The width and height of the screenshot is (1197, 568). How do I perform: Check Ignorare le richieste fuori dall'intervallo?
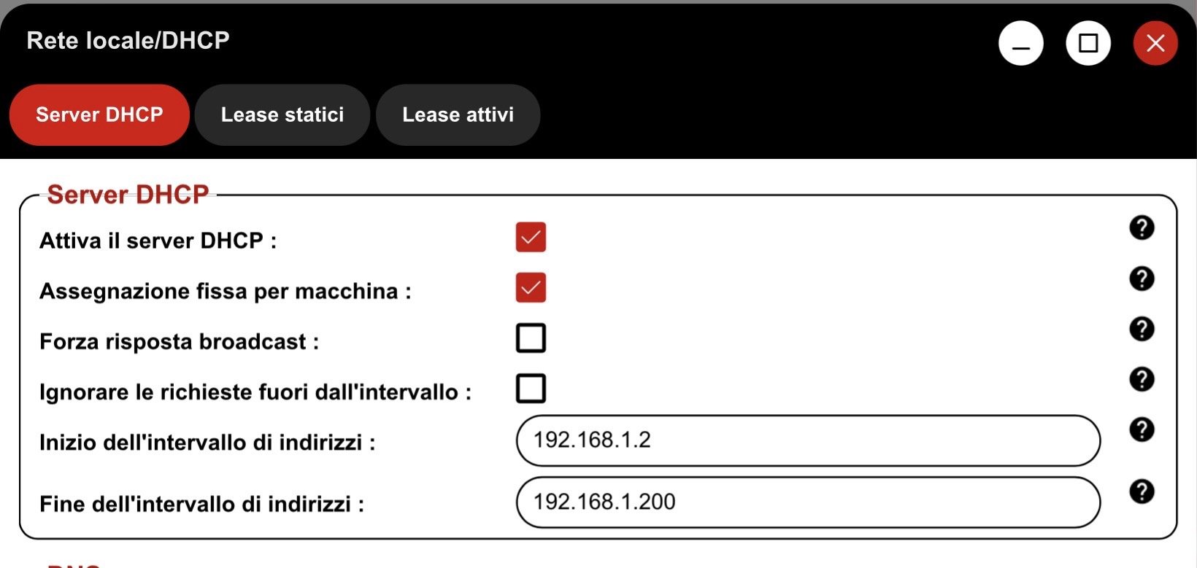pos(531,389)
